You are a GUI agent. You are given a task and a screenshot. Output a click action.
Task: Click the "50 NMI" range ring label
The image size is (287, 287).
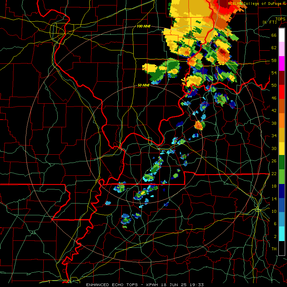[143, 85]
